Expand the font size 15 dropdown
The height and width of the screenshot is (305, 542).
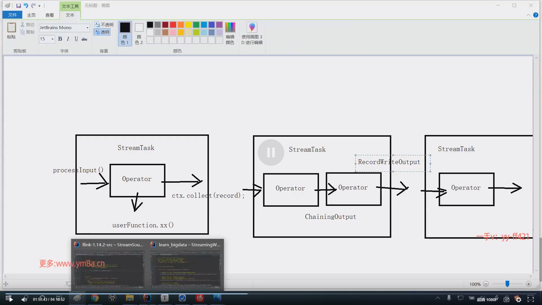(52, 39)
